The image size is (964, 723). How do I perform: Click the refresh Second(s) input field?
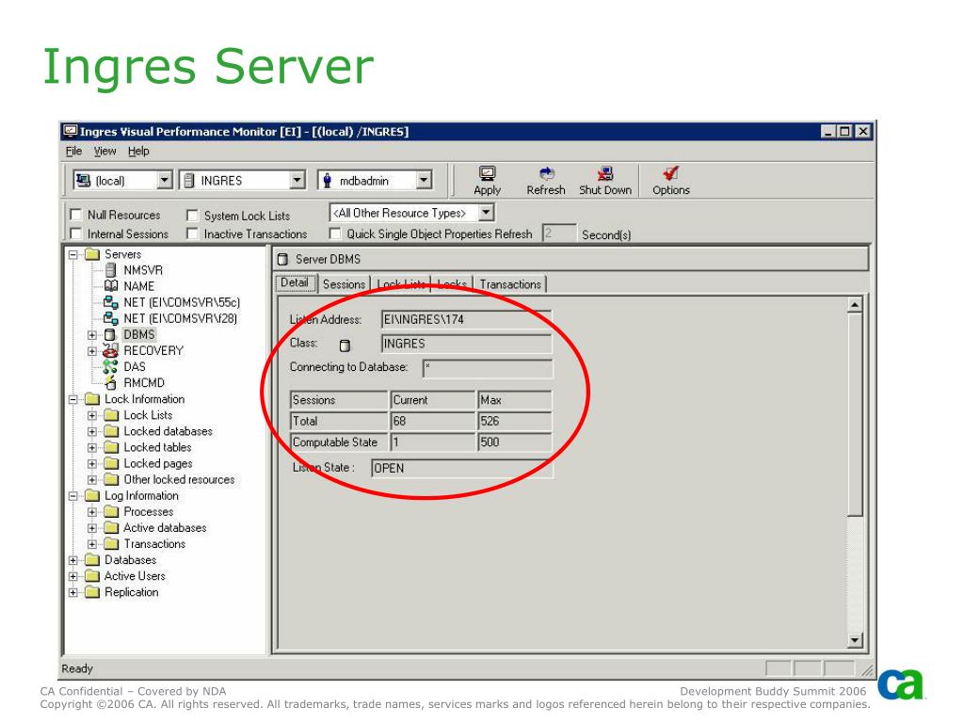tap(559, 233)
